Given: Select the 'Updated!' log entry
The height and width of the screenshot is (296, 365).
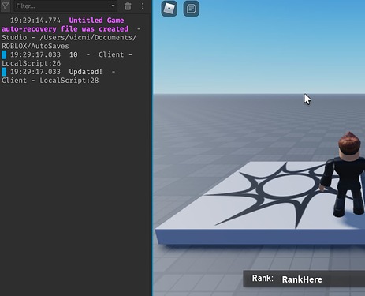Looking at the screenshot, I should click(x=86, y=72).
